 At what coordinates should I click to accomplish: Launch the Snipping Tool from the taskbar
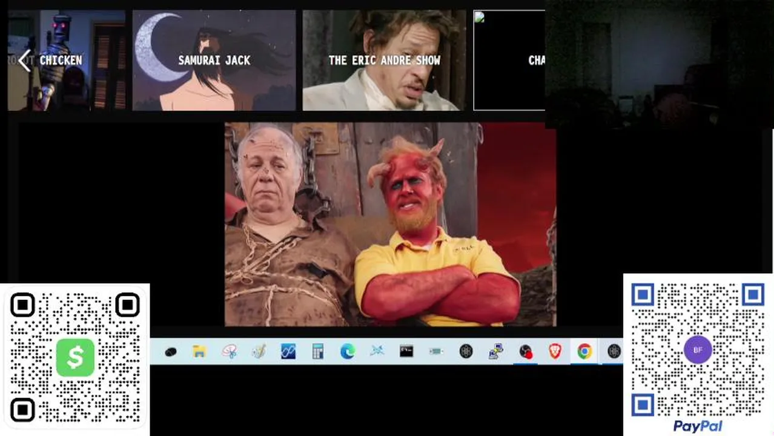[229, 351]
